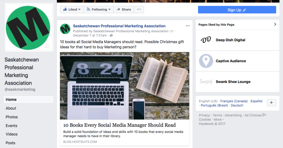Open the laptop and book article thumbnail
The image size is (283, 148).
(x=125, y=86)
